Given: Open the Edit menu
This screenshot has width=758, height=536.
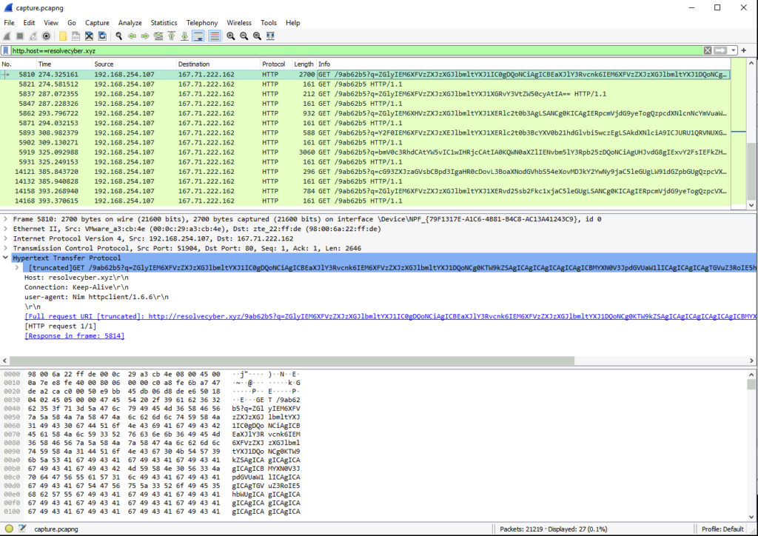Looking at the screenshot, I should [29, 23].
